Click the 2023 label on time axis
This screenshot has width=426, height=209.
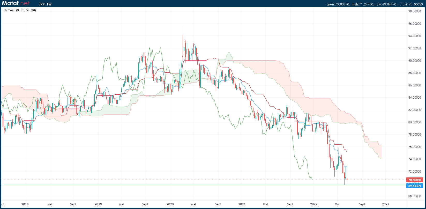386,204
